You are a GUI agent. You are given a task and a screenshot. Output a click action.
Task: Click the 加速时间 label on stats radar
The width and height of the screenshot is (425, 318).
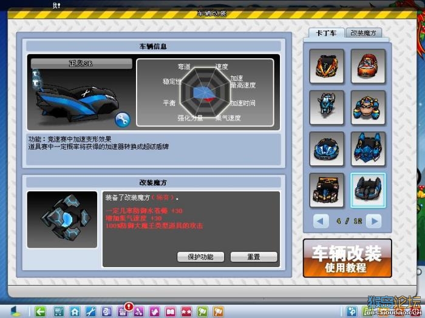pos(243,103)
